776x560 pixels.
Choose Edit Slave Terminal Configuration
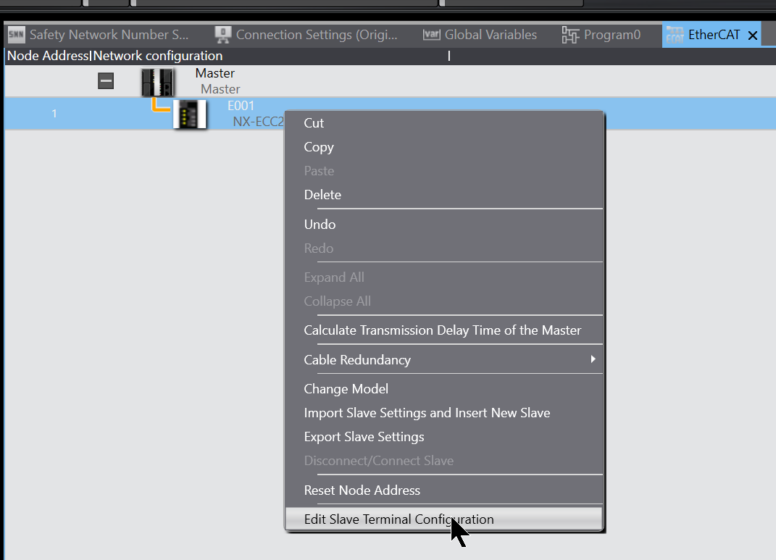(444, 519)
